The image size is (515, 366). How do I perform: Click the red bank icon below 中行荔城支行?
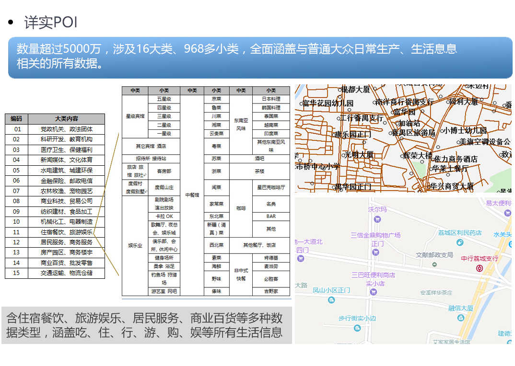point(480,268)
